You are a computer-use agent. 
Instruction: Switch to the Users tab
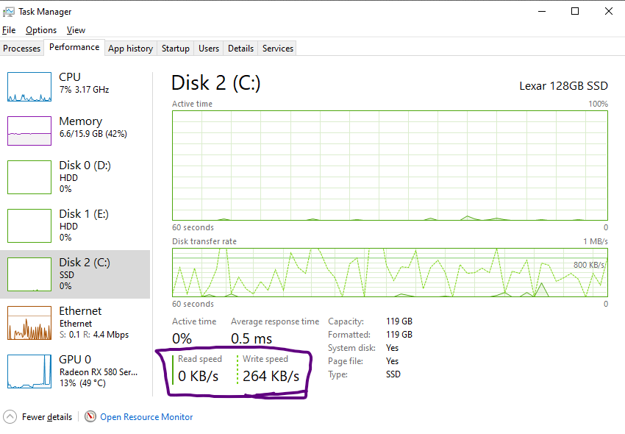pos(209,49)
